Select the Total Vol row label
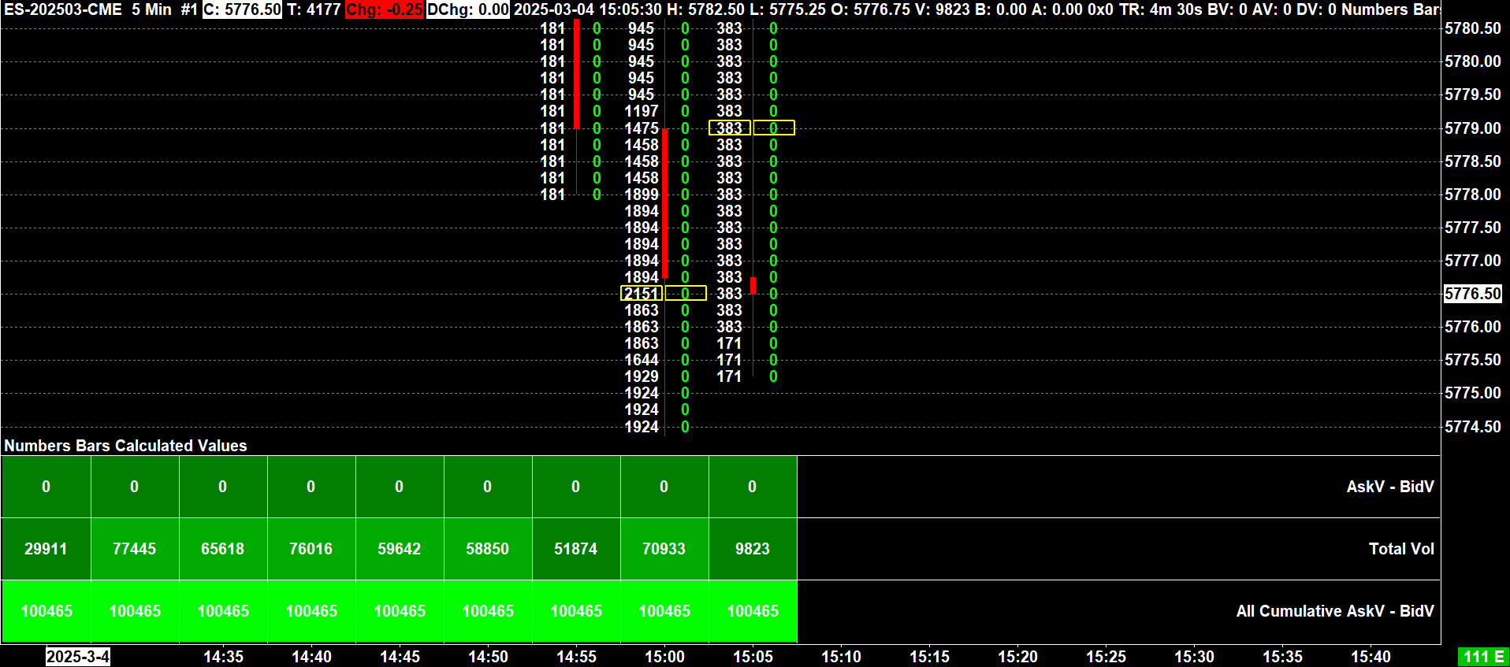The image size is (1510, 667). pyautogui.click(x=1401, y=549)
